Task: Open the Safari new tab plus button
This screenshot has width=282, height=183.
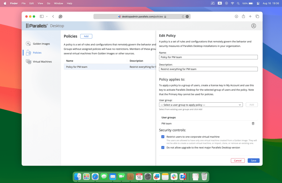Action: pyautogui.click(x=250, y=17)
